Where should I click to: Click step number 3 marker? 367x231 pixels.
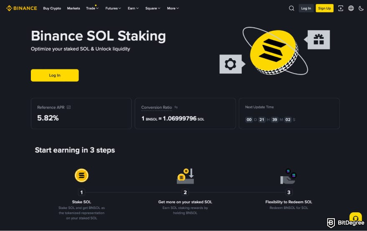289,192
